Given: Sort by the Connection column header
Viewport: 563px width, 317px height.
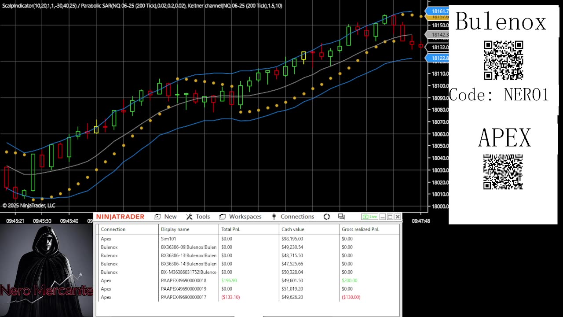Looking at the screenshot, I should (x=128, y=229).
